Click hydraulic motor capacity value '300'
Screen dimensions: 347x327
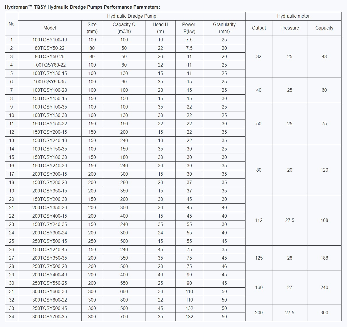[x=324, y=313]
